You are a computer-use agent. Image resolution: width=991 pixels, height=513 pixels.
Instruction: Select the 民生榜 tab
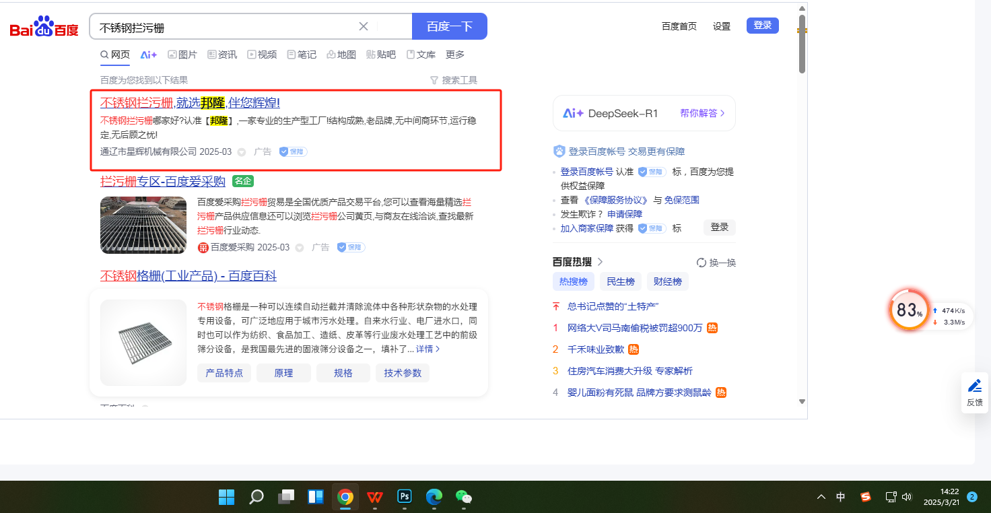pyautogui.click(x=620, y=281)
